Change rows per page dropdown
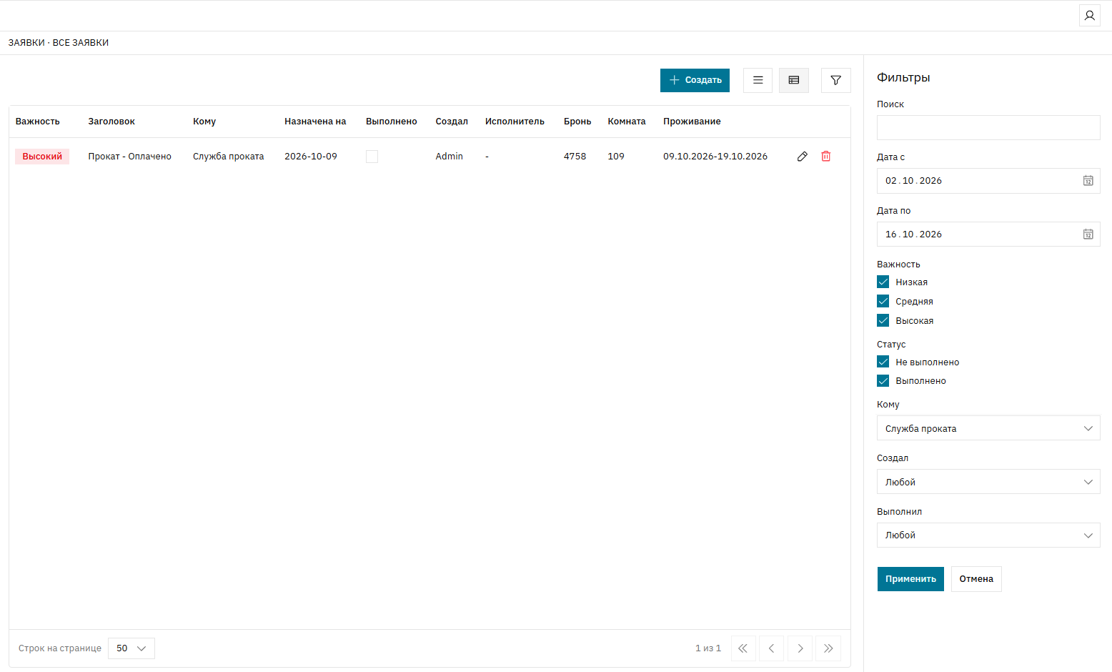 click(131, 648)
